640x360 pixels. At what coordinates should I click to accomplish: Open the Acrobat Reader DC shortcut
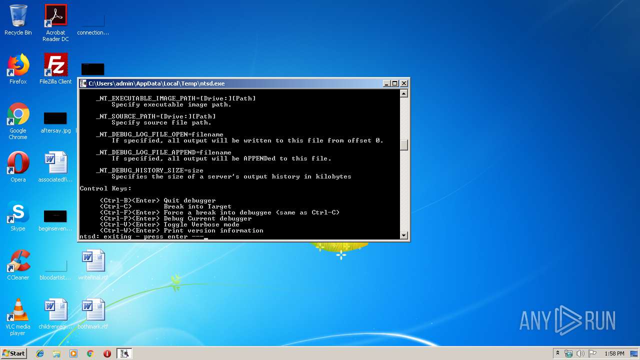pyautogui.click(x=55, y=23)
